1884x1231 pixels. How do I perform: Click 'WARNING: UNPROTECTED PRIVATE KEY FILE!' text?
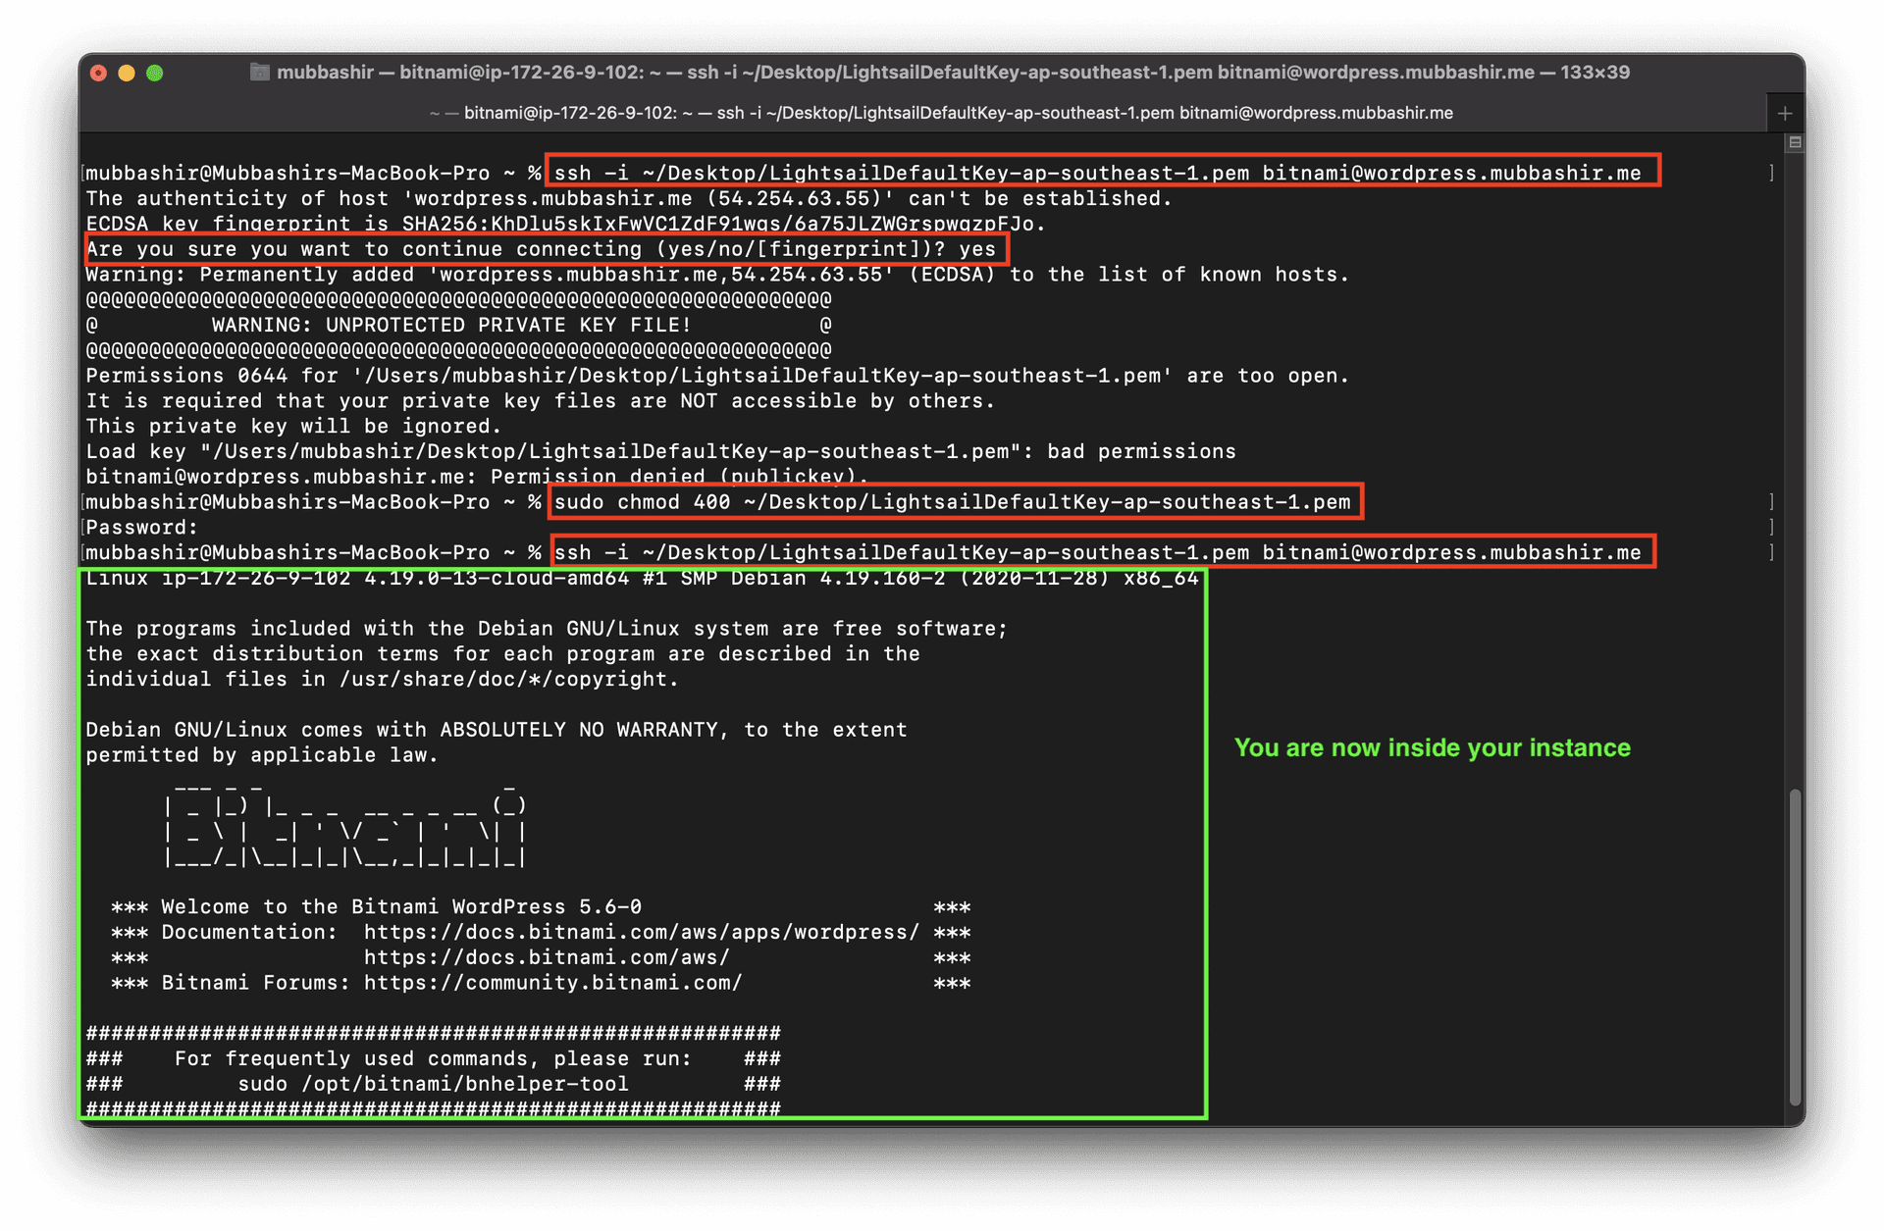click(x=451, y=326)
